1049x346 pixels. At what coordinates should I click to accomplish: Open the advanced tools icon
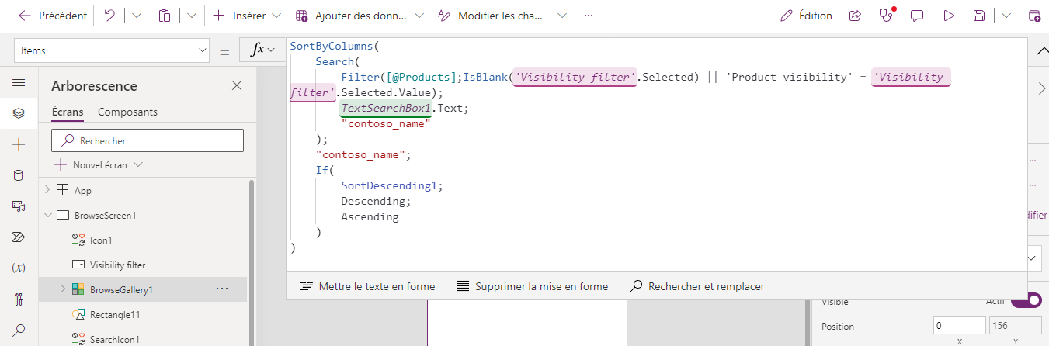pos(19,299)
